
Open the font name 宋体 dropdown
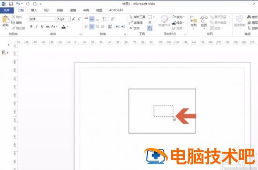coord(55,19)
